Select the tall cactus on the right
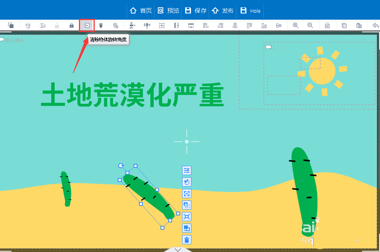This screenshot has width=380, height=252. (304, 191)
